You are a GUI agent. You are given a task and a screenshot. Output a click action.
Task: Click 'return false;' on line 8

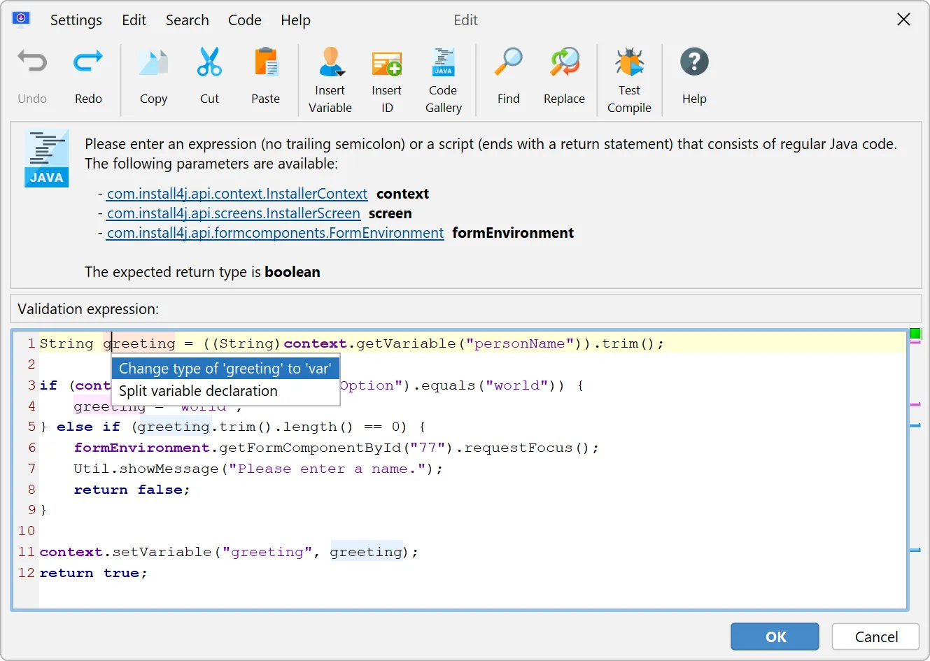[132, 490]
